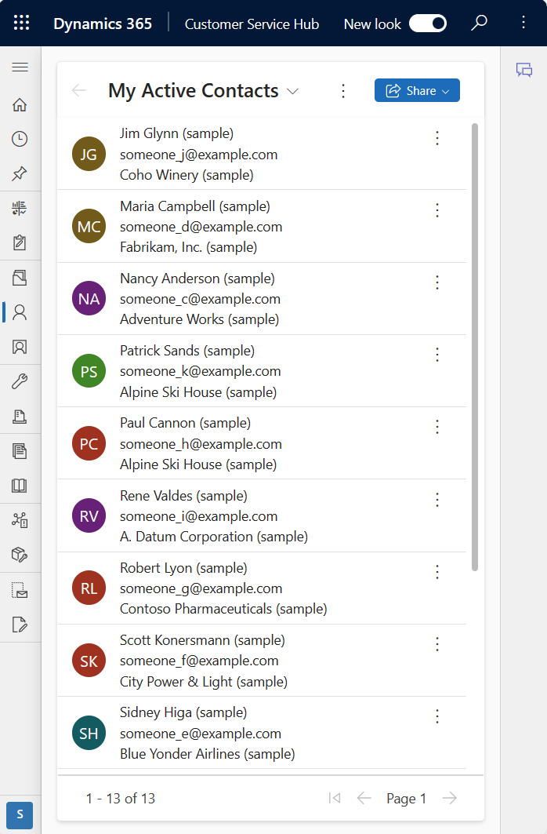The width and height of the screenshot is (547, 834).
Task: Open the Share dropdown button
Action: (x=417, y=90)
